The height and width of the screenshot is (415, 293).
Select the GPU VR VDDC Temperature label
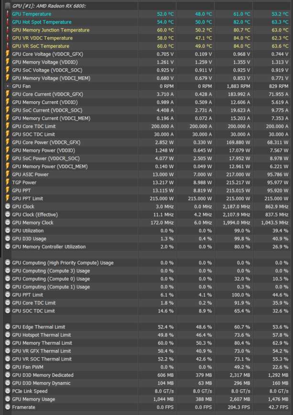click(x=42, y=38)
